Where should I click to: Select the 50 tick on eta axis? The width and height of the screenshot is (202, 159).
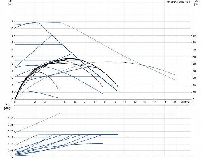[x=194, y=64]
